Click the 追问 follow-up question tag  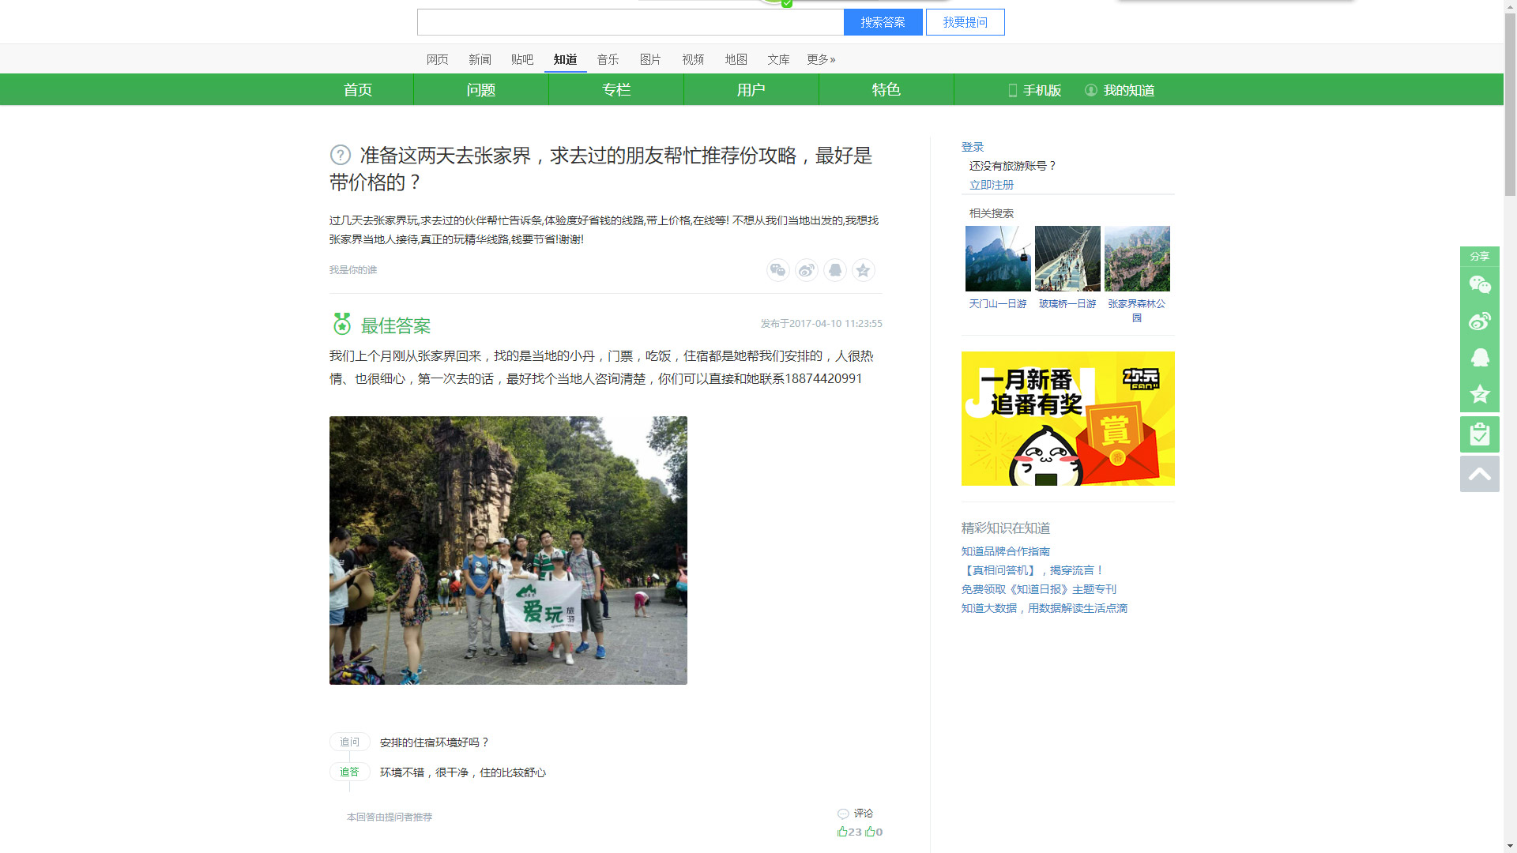(x=349, y=742)
